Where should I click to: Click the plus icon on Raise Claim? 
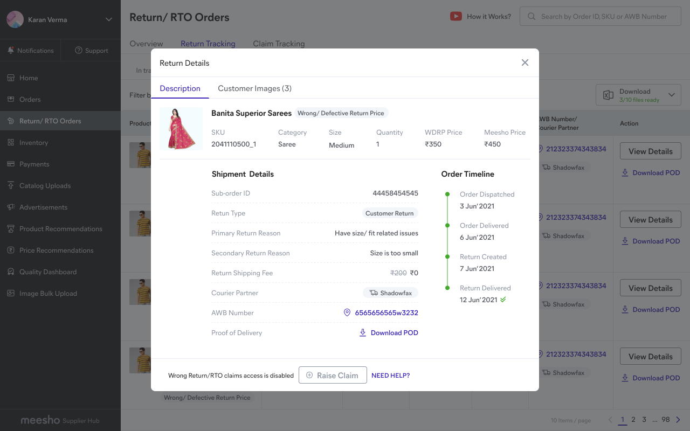309,375
